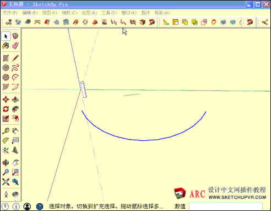Click the geo-location pin status icon

pyautogui.click(x=5, y=207)
